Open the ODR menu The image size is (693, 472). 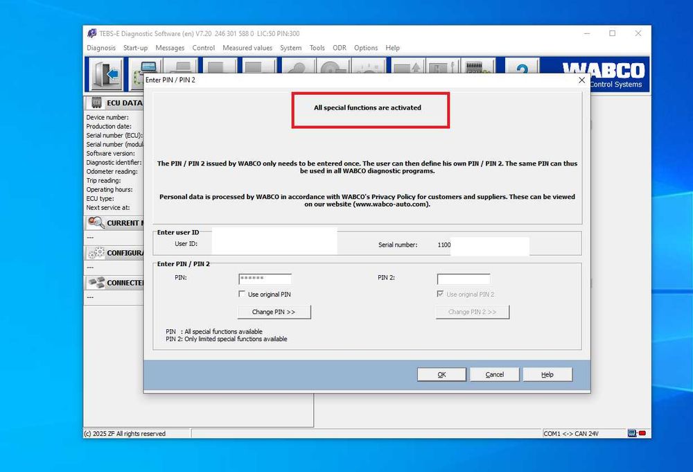pos(340,48)
